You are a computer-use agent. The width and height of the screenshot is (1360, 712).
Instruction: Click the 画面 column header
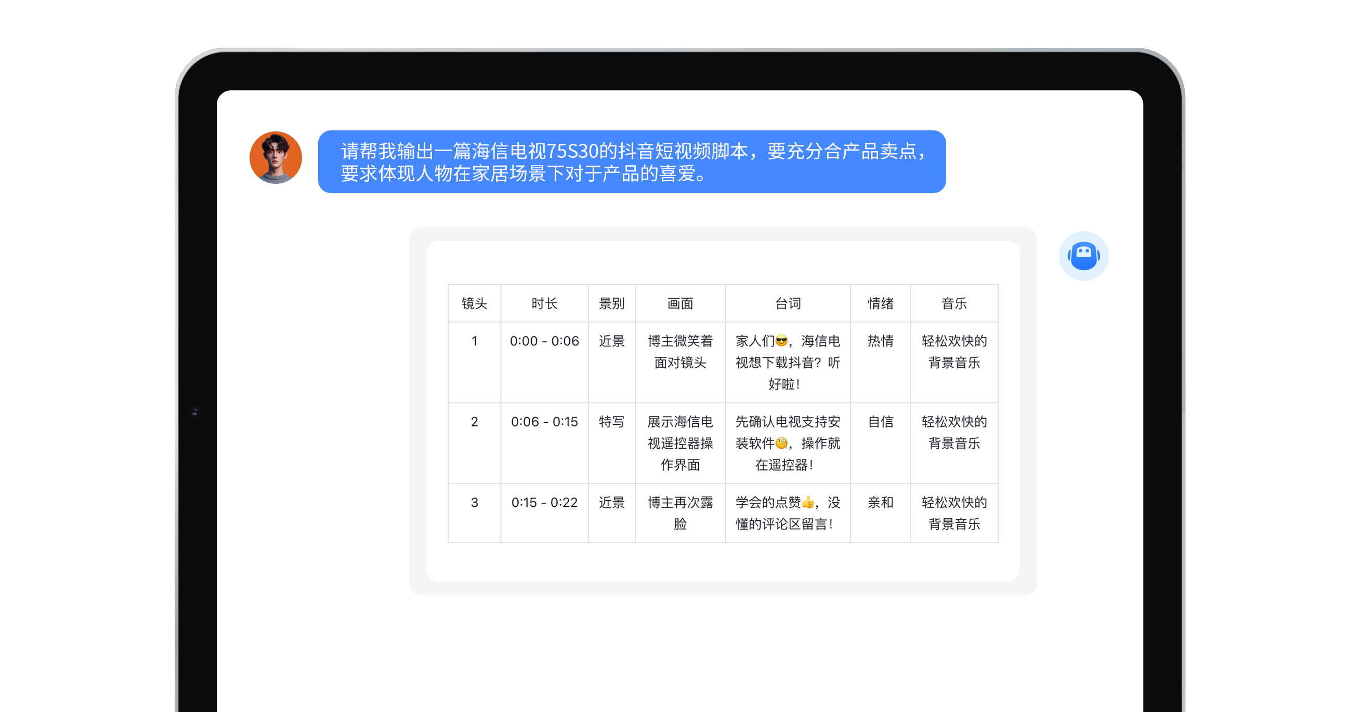(680, 303)
